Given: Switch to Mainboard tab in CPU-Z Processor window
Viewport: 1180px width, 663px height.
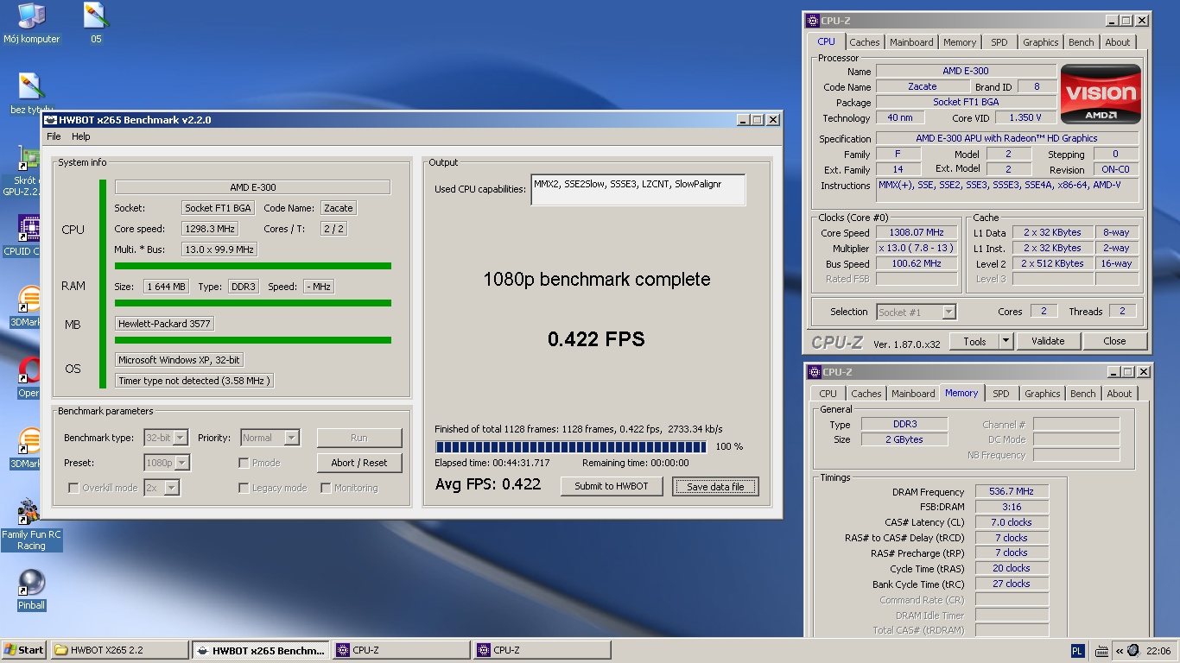Looking at the screenshot, I should pyautogui.click(x=911, y=42).
